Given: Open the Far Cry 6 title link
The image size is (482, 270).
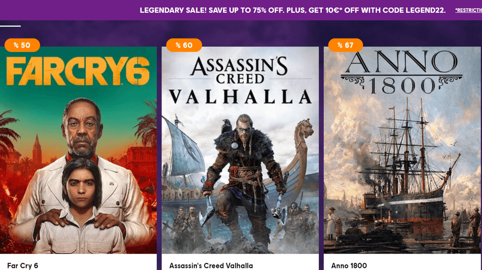Looking at the screenshot, I should [x=22, y=266].
